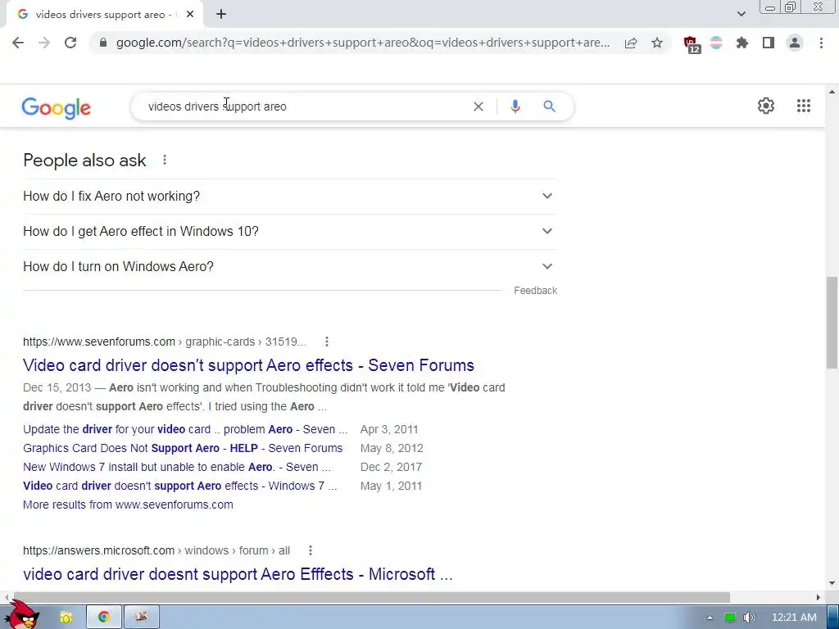This screenshot has height=629, width=839.
Task: Click the Apr 3, 2011 date text
Action: click(389, 429)
